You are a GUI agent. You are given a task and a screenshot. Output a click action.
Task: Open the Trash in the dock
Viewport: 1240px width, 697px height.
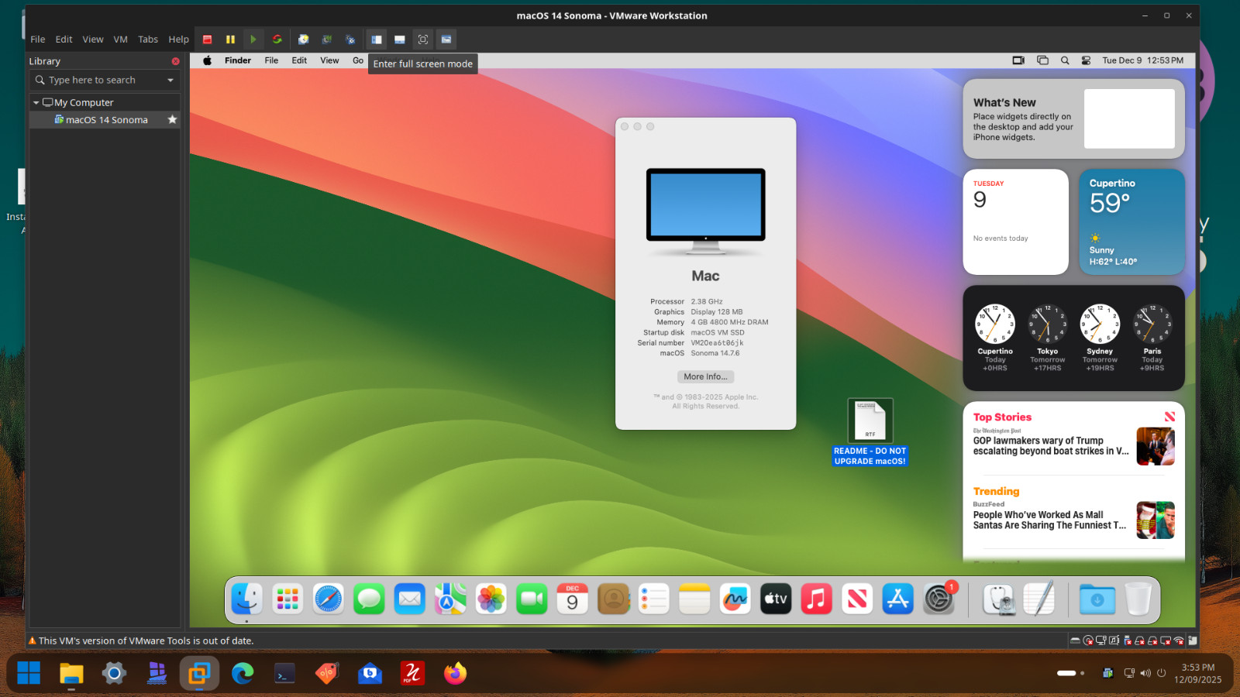click(1138, 599)
